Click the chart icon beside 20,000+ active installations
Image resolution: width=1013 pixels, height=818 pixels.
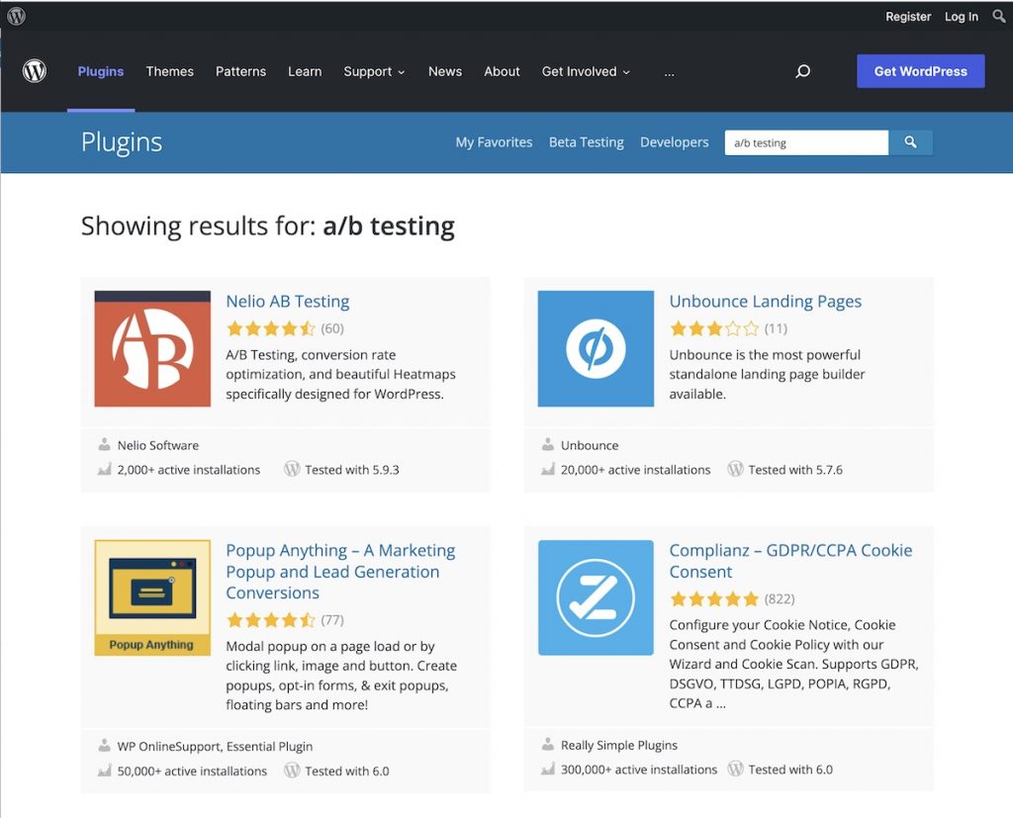click(x=547, y=470)
